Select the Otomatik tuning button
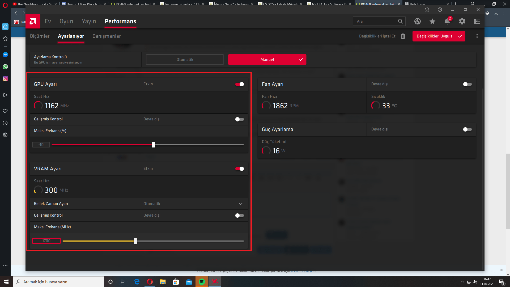 point(185,60)
